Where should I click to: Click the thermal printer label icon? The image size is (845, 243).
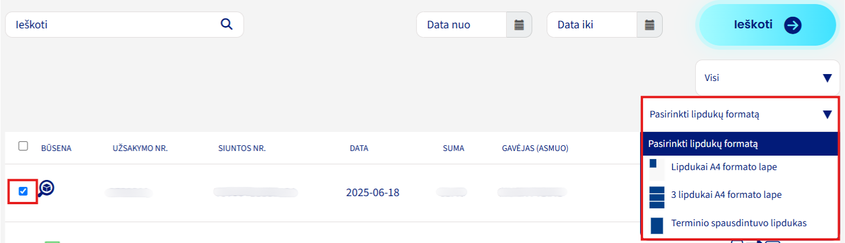(656, 225)
